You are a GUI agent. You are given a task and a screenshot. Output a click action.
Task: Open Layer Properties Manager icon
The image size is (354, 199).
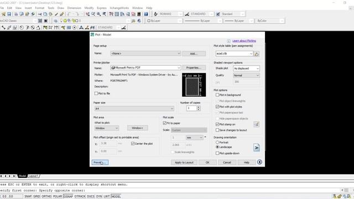(55, 21)
